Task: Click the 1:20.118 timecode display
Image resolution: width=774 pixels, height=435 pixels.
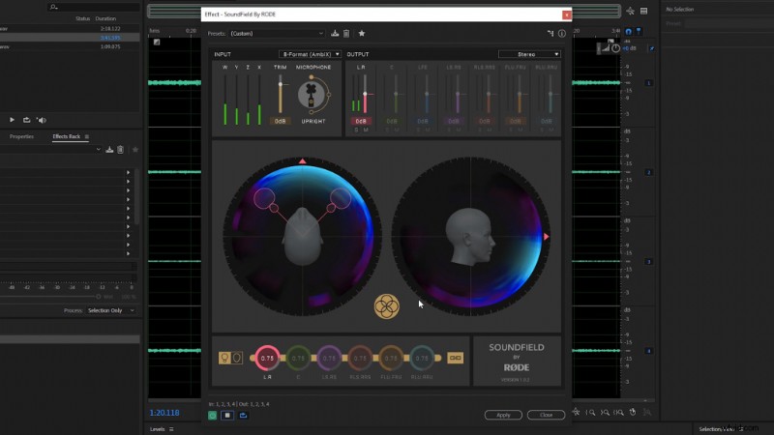Action: pos(164,413)
